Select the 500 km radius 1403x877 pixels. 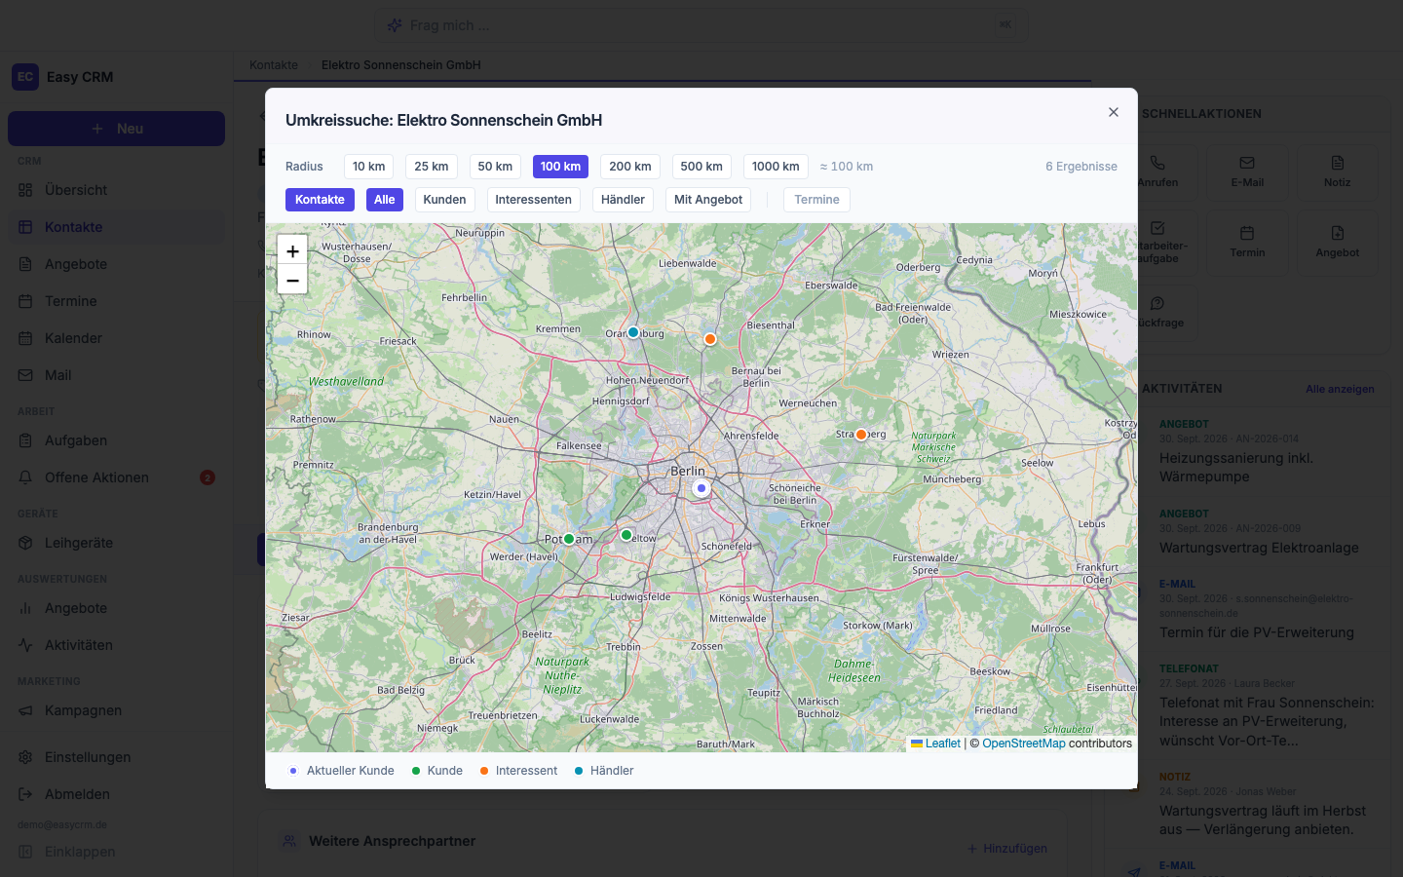click(701, 167)
